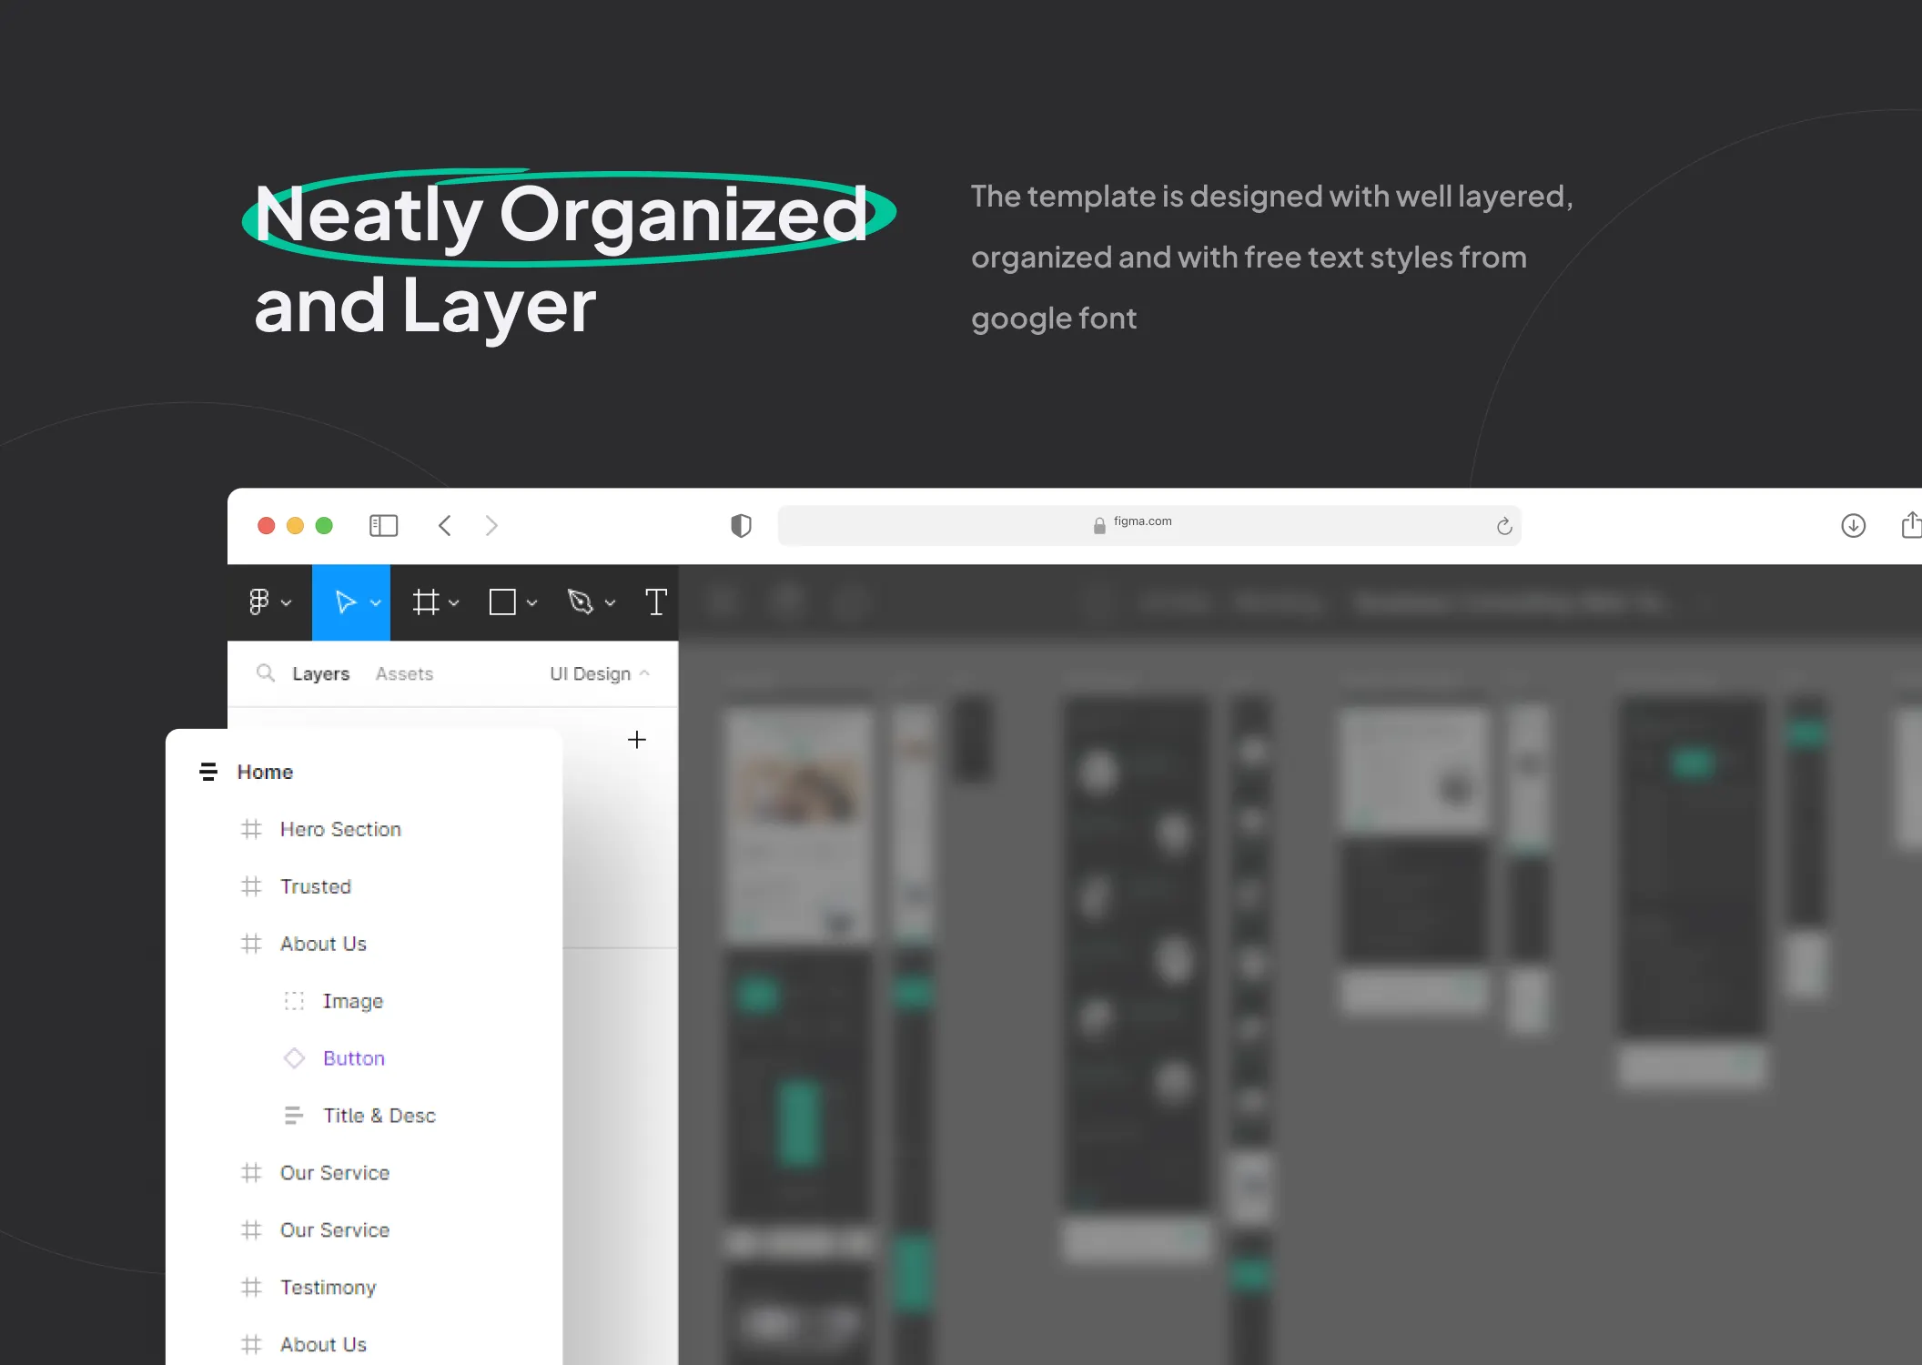The width and height of the screenshot is (1922, 1365).
Task: Click the privacy shield icon
Action: coord(741,525)
